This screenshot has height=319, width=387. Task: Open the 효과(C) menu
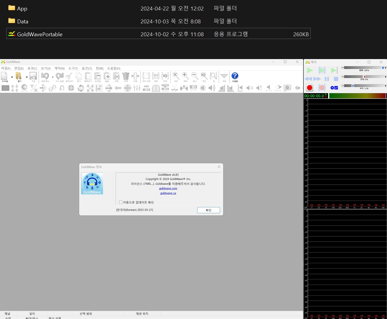[x=32, y=68]
